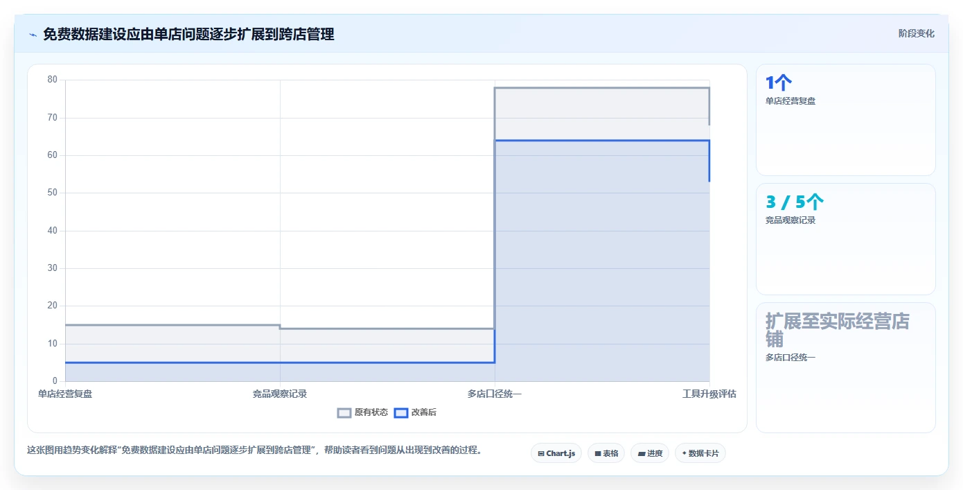Screen dimensions: 963x490
Task: Click the chart title 免费数据建设应由单店问题逐步扩展到跨店管理
Action: coord(188,34)
